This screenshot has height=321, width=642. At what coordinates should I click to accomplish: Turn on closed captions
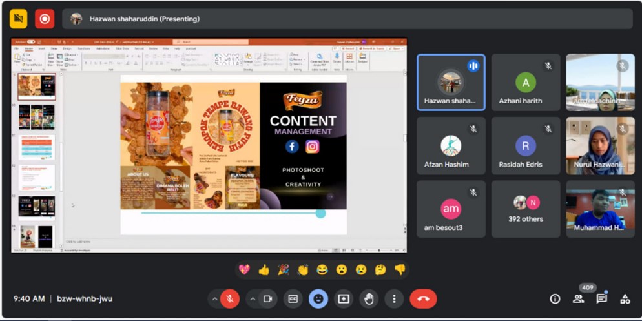pos(293,299)
